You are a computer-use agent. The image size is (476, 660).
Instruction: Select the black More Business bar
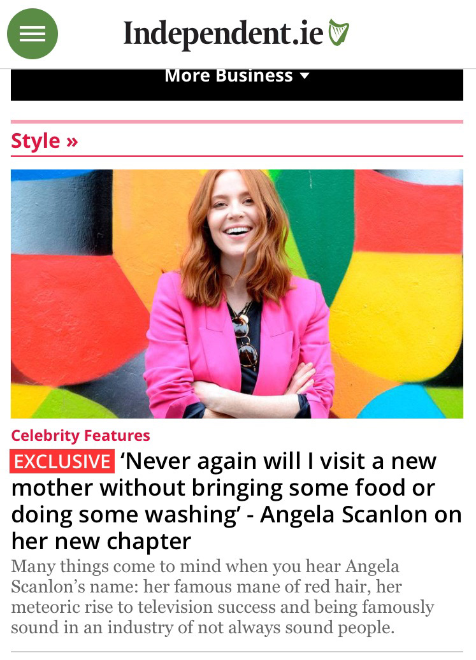(x=237, y=85)
